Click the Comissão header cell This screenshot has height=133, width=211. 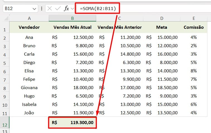point(194,27)
